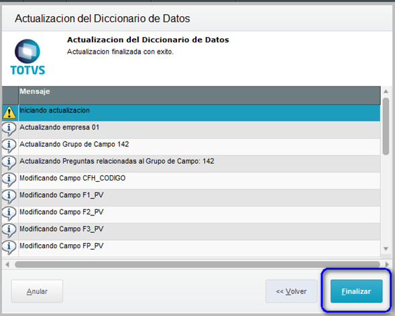The width and height of the screenshot is (395, 316).
Task: Click the TOTVS logo
Action: (27, 57)
